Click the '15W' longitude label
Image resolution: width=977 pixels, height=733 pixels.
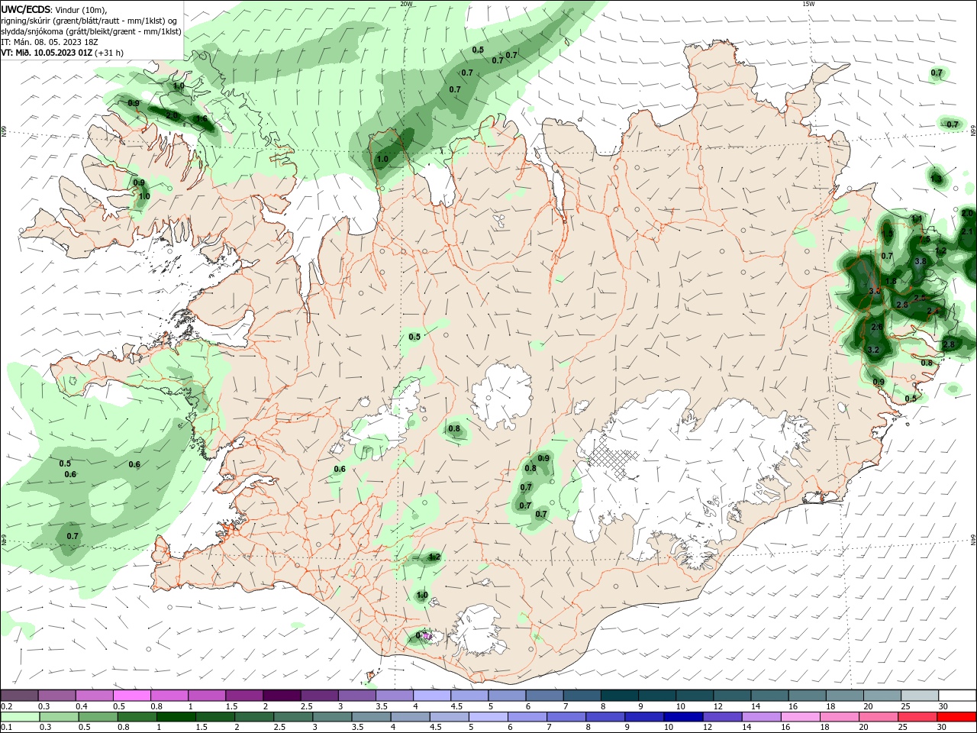click(808, 4)
